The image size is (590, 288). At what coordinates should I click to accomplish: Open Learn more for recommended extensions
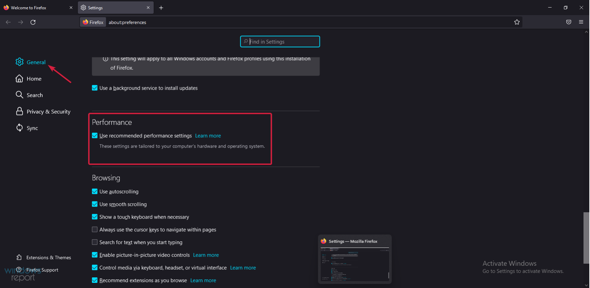point(203,280)
